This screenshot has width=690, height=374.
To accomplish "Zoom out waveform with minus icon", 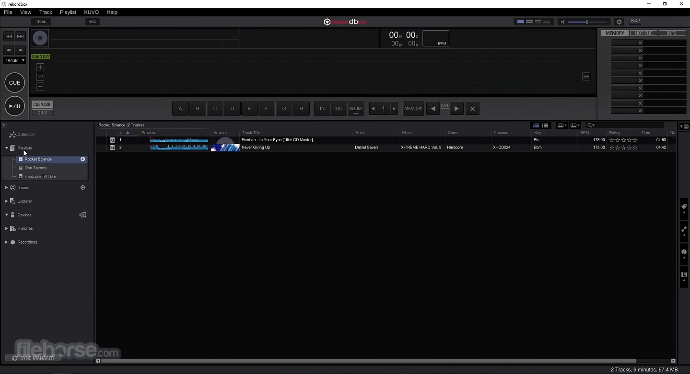I will (40, 87).
